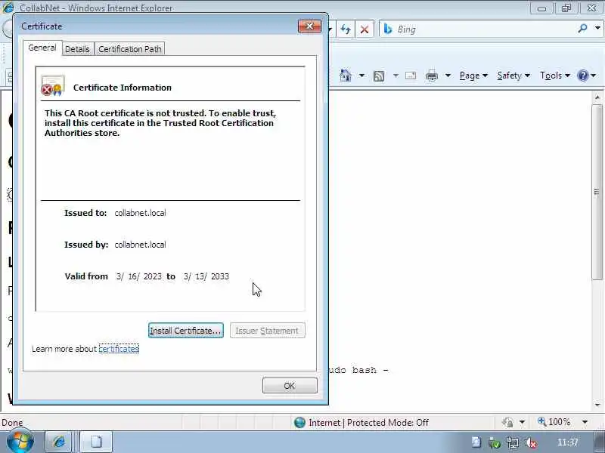Click the Issued by value collabnet.local
605x453 pixels.
pos(140,245)
